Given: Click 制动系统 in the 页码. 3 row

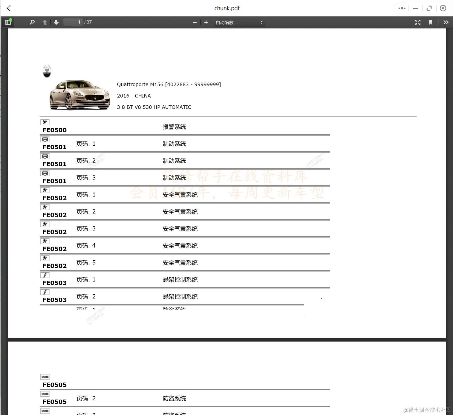Looking at the screenshot, I should coord(174,178).
